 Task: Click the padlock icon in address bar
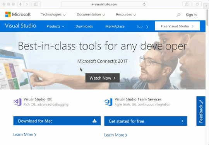point(93,4)
